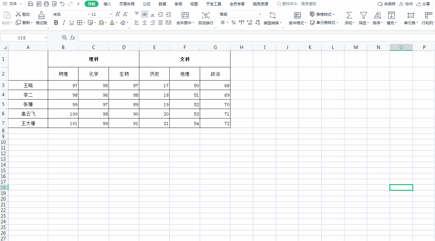This screenshot has height=241, width=435.
Task: Toggle Underline formatting
Action: (x=72, y=22)
